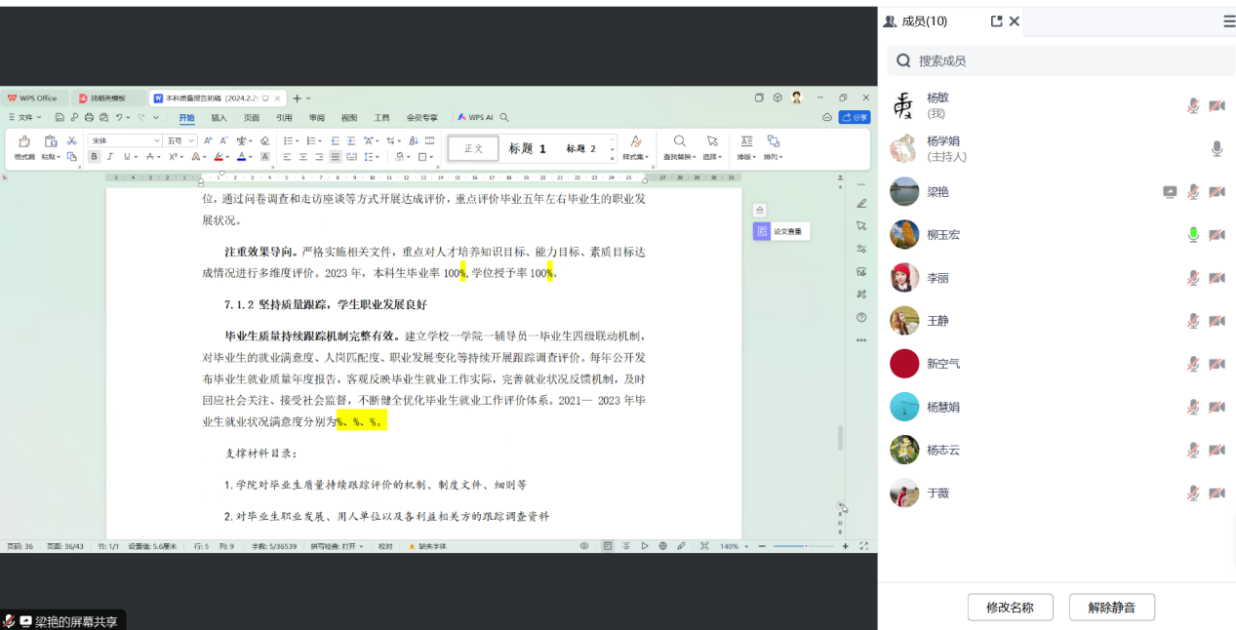Open Find and Replace (查找替换) tool
Image resolution: width=1236 pixels, height=630 pixels.
pos(680,145)
